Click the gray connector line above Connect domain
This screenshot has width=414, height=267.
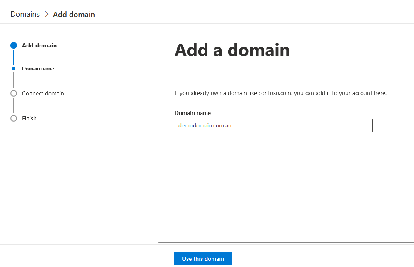pyautogui.click(x=14, y=80)
